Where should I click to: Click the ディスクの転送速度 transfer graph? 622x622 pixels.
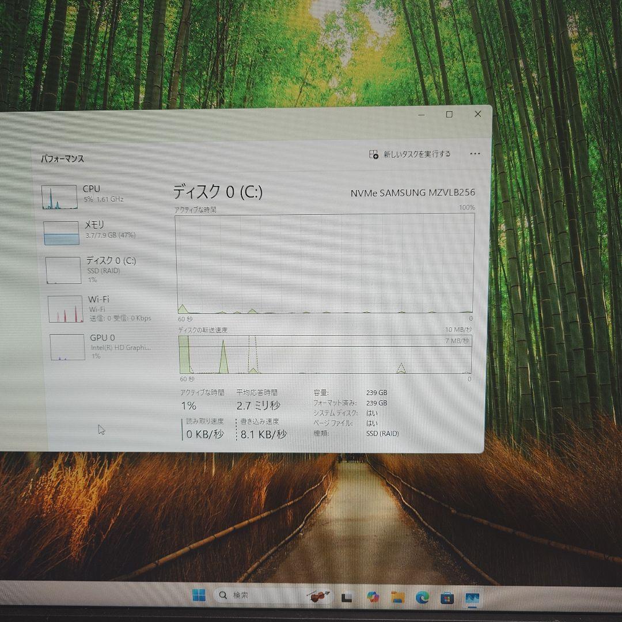point(323,354)
